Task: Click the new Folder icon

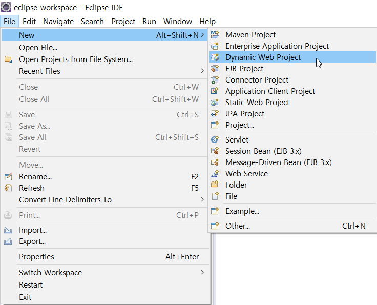Action: pos(215,185)
